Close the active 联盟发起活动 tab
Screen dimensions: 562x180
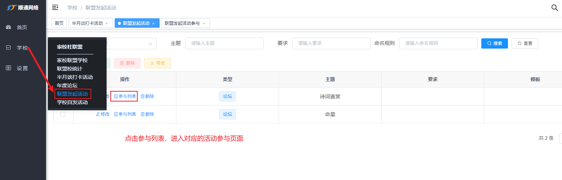pyautogui.click(x=153, y=23)
